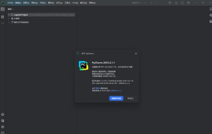Open the run toolbar more actions kebab icon
The width and height of the screenshot is (212, 134).
(x=156, y=3)
